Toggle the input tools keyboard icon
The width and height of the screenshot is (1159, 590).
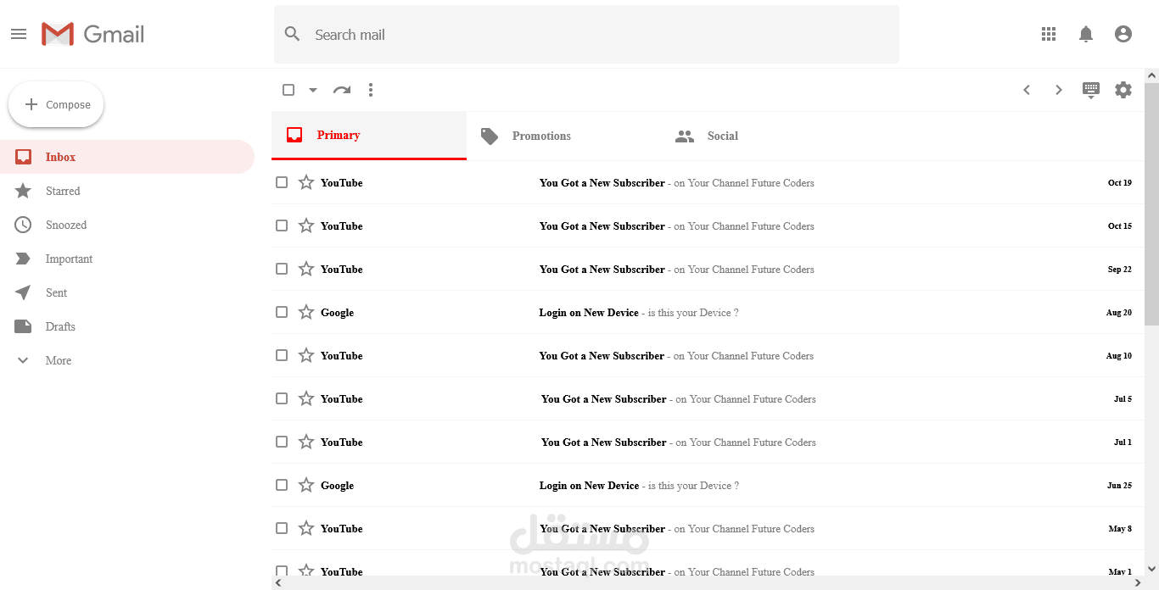click(1090, 89)
